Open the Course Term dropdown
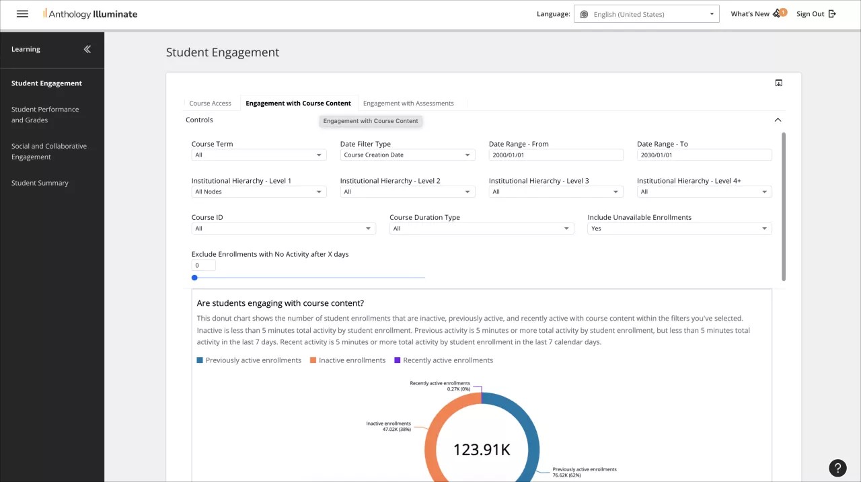The width and height of the screenshot is (861, 482). [258, 155]
